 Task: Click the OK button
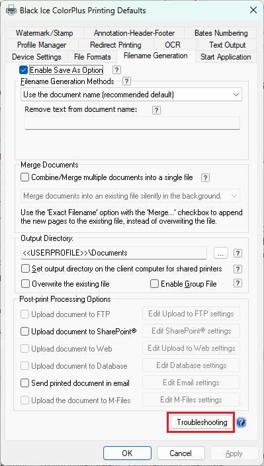click(x=128, y=453)
